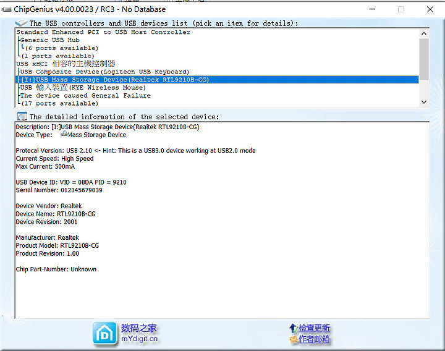Viewport: 445px width, 351px height.
Task: Open the 数码之家 mYdigit.cn link
Action: tap(139, 333)
